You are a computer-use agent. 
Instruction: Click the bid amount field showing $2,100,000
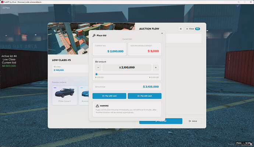tap(127, 67)
